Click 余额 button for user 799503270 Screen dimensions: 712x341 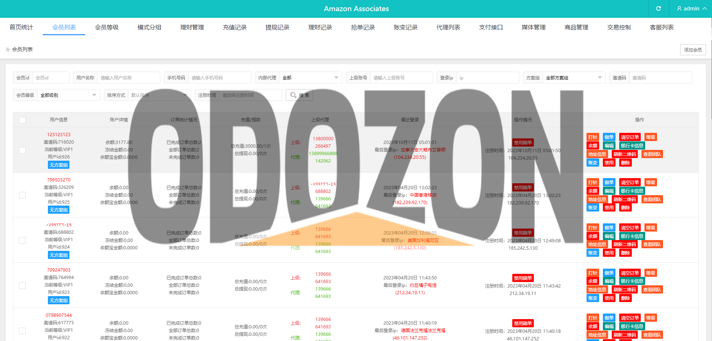point(593,191)
